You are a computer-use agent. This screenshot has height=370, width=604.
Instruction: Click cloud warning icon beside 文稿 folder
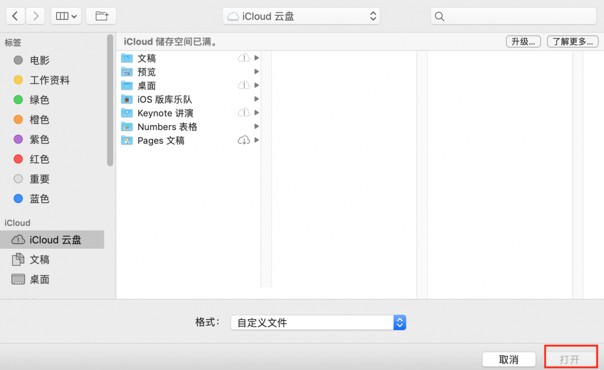pyautogui.click(x=243, y=58)
